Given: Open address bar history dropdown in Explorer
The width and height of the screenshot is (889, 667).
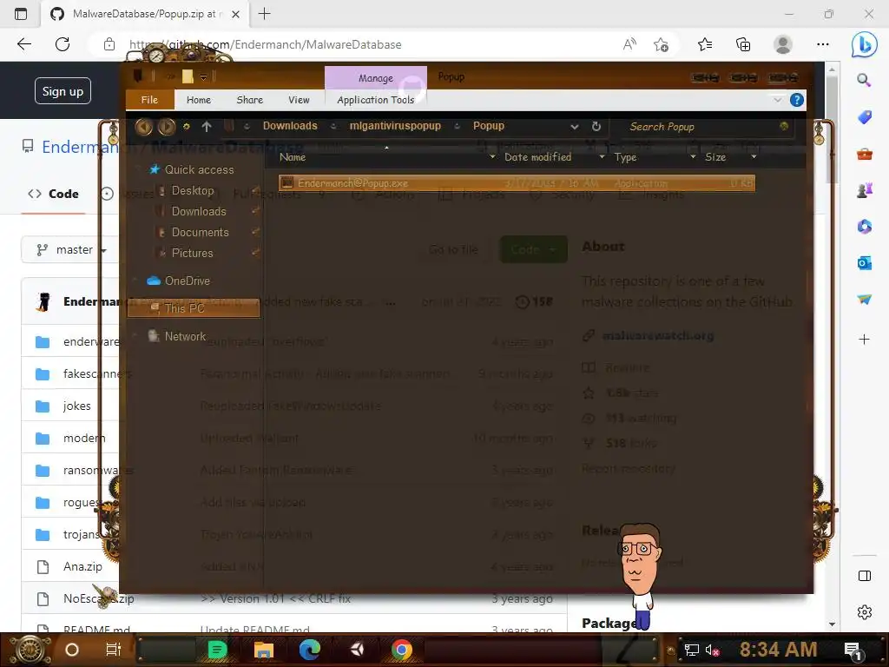Looking at the screenshot, I should click(575, 127).
